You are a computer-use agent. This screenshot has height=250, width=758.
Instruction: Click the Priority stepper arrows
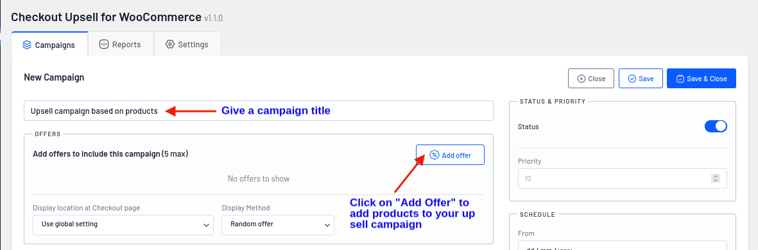coord(716,179)
